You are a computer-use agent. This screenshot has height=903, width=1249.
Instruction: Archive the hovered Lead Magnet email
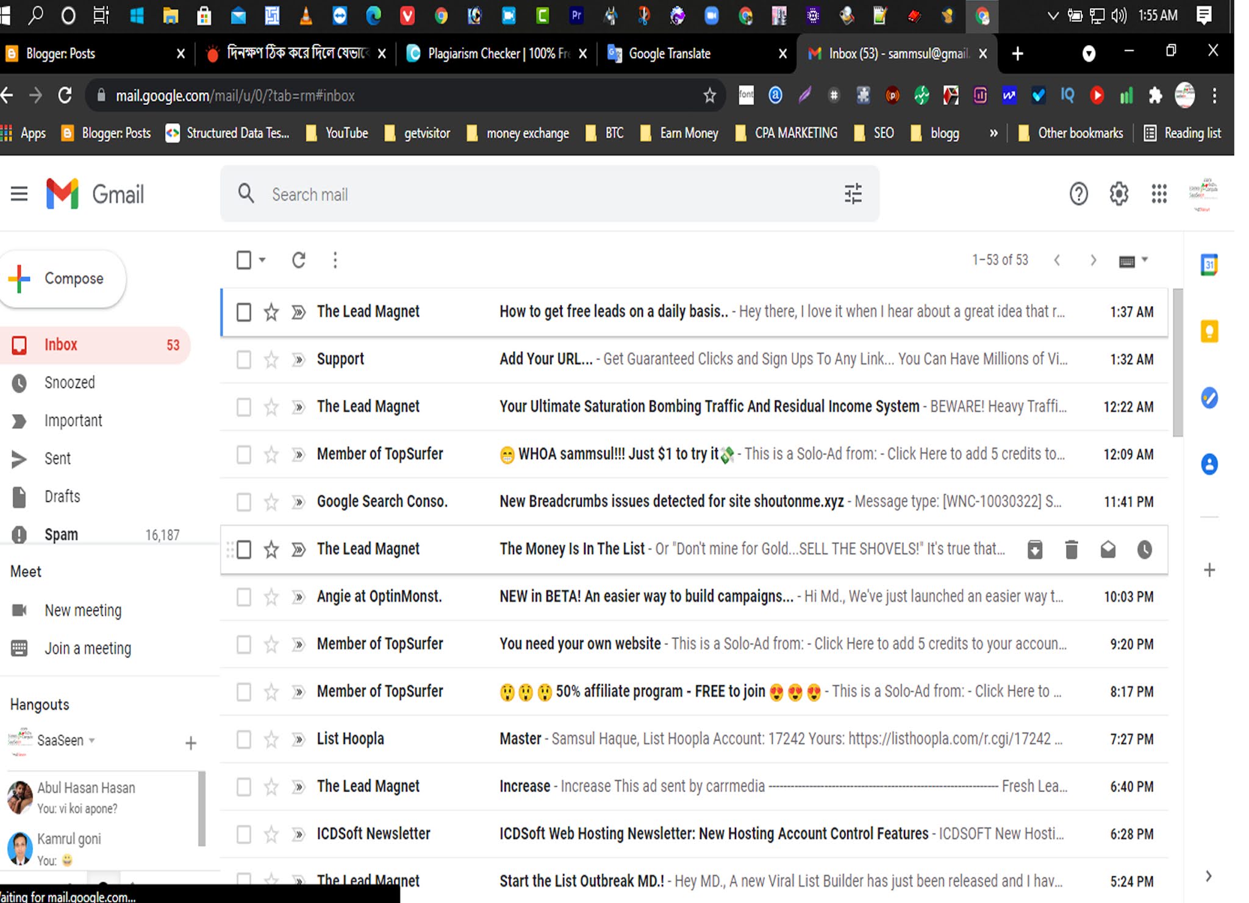click(x=1034, y=549)
